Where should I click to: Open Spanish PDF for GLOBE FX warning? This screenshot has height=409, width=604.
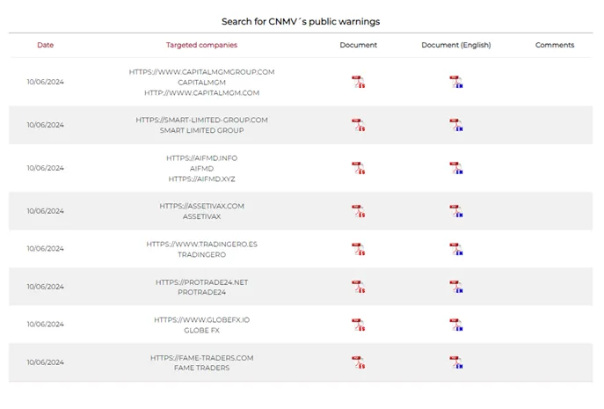coord(358,325)
